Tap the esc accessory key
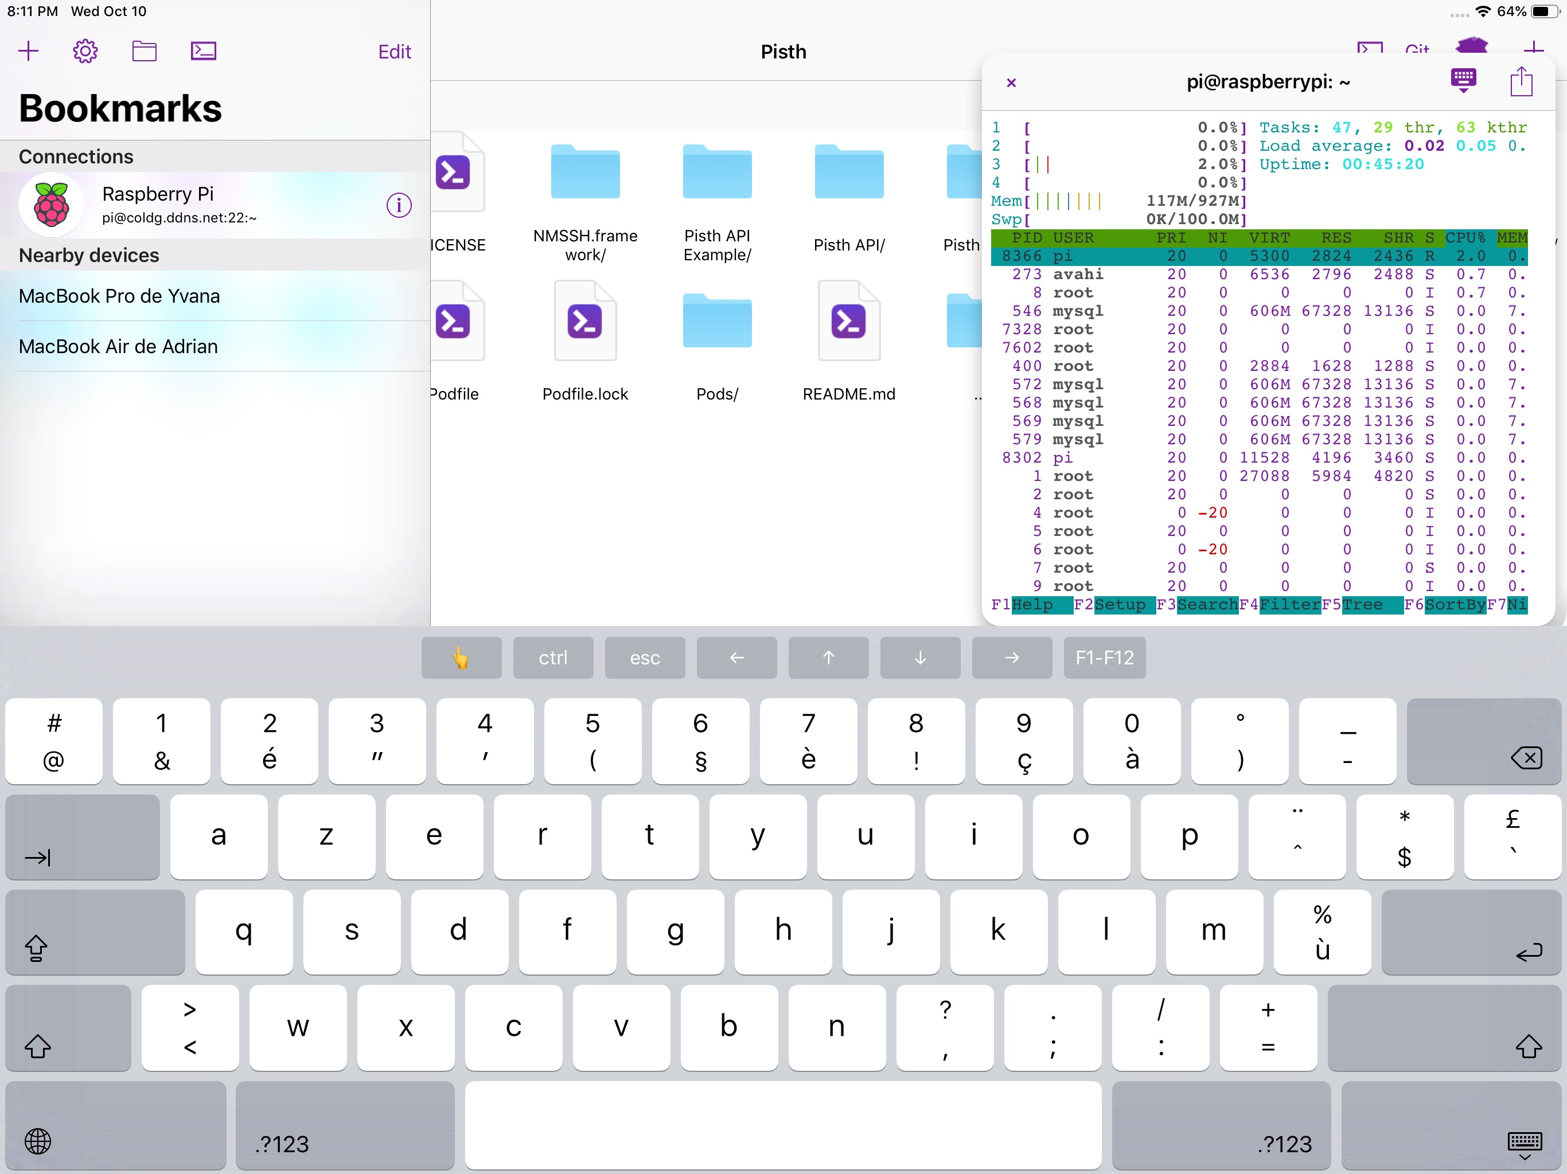This screenshot has height=1174, width=1567. coord(645,658)
